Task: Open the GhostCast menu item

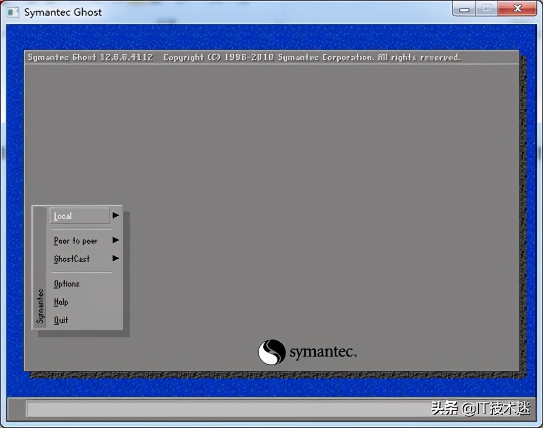Action: (x=71, y=259)
